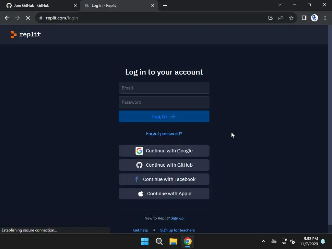Click the OneDrive cloud tray icon
The height and width of the screenshot is (249, 332).
tap(274, 241)
